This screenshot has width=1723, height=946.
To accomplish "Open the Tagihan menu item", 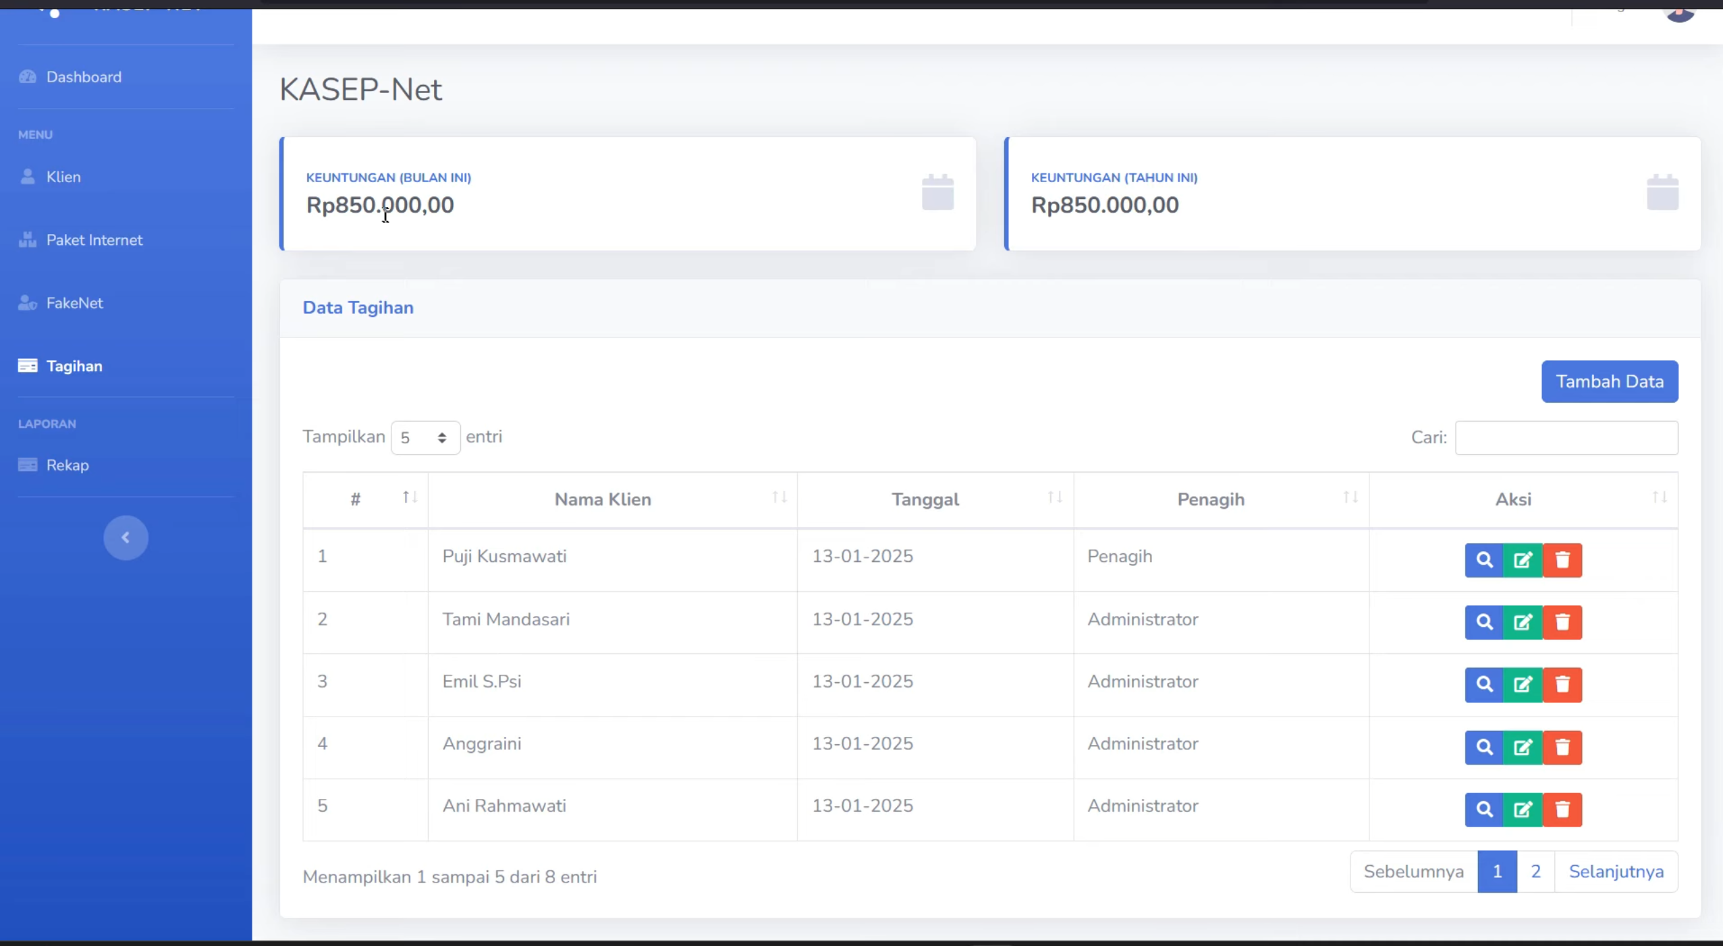I will 61,366.
